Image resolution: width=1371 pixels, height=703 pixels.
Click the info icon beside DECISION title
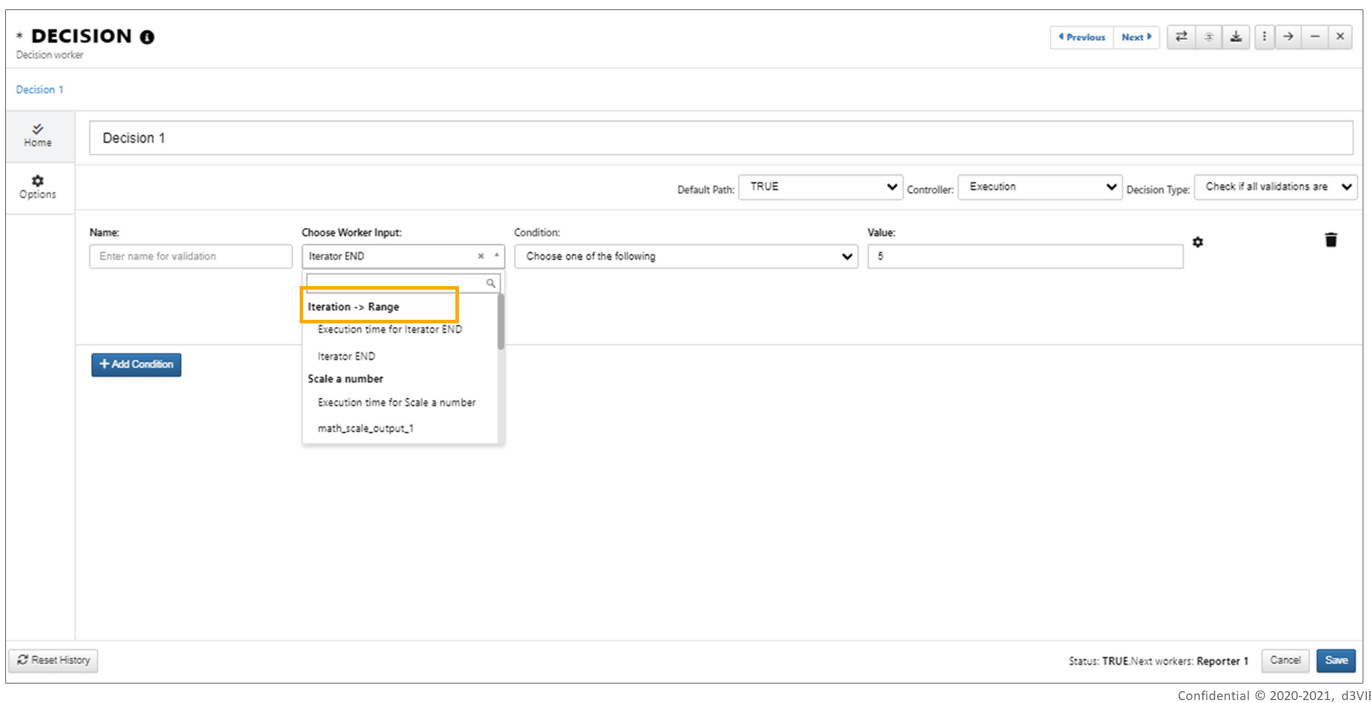coord(147,37)
